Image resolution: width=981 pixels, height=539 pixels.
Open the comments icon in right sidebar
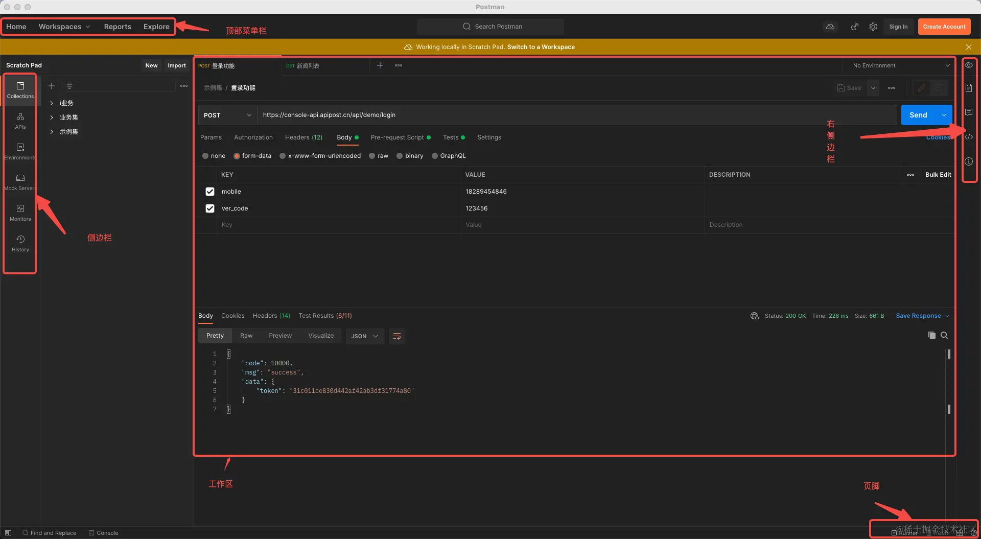[x=969, y=112]
